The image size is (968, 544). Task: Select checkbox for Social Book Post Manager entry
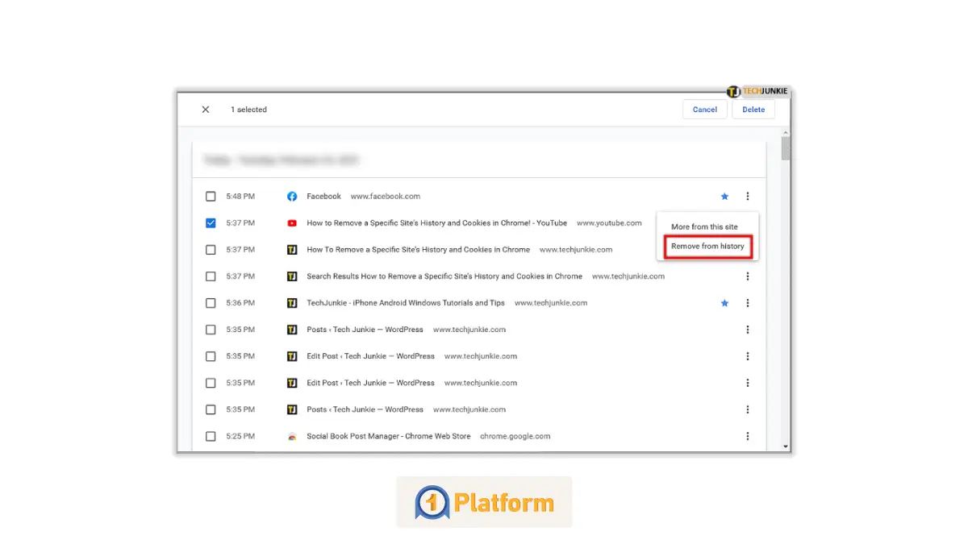click(211, 437)
